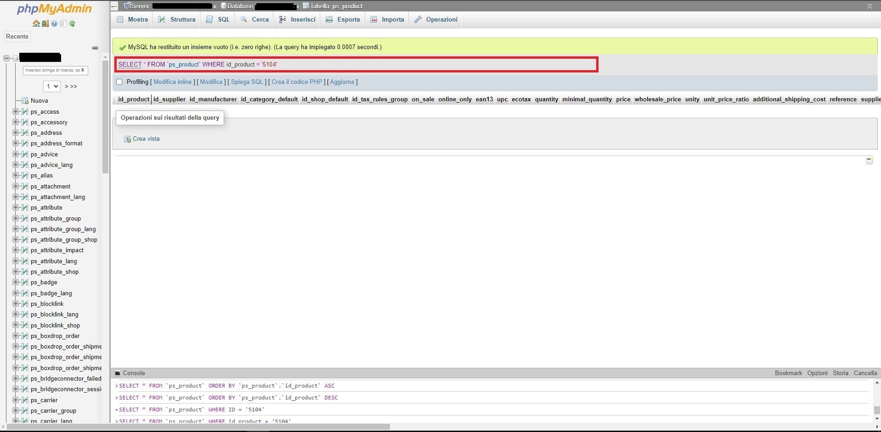Click the Recente button
Viewport: 881px width, 432px height.
[x=17, y=36]
